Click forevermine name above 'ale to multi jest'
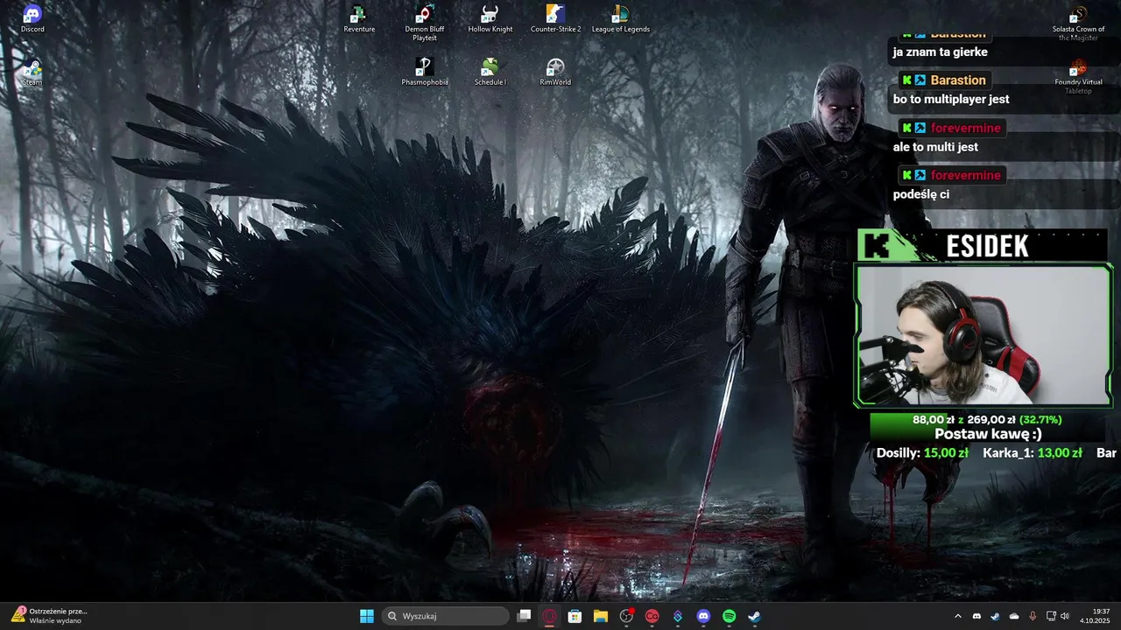This screenshot has width=1121, height=630. pos(965,128)
